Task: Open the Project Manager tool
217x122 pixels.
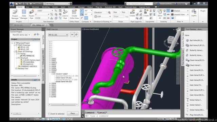Action: (x=15, y=14)
